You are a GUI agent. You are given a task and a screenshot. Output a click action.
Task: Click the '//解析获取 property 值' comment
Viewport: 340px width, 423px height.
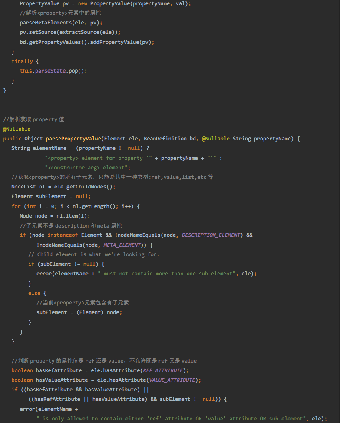tap(34, 119)
